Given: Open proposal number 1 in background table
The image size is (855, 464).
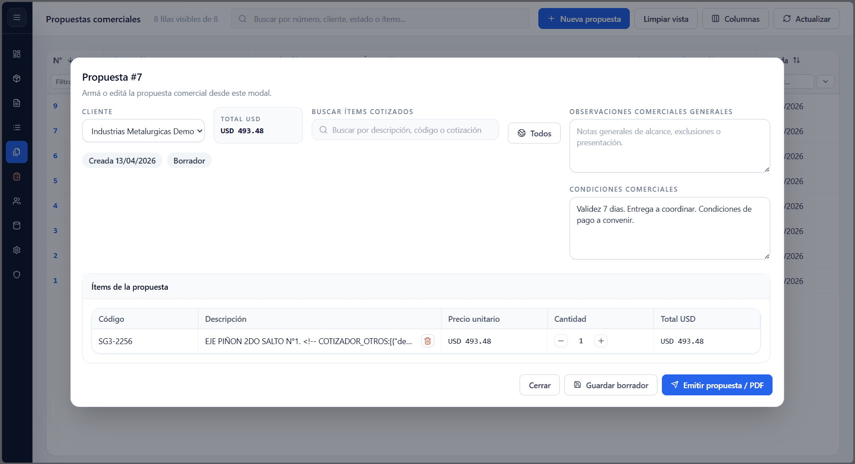Looking at the screenshot, I should [55, 281].
